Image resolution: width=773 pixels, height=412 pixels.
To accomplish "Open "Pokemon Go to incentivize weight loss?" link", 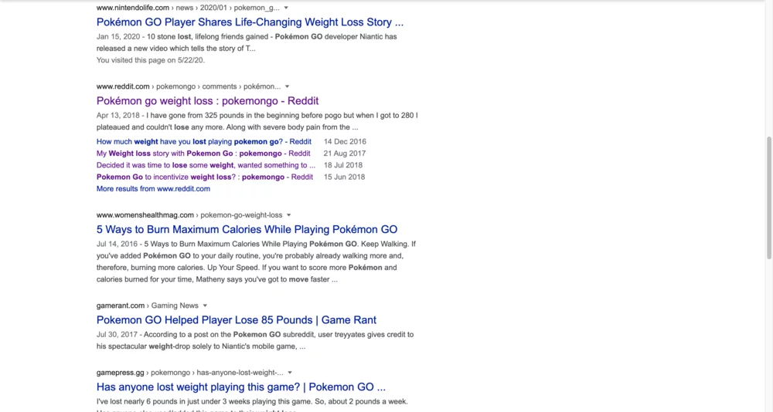I will pyautogui.click(x=204, y=177).
